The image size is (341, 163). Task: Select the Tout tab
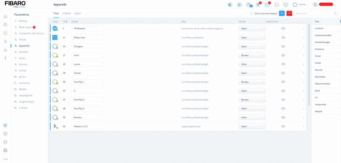coord(56,13)
